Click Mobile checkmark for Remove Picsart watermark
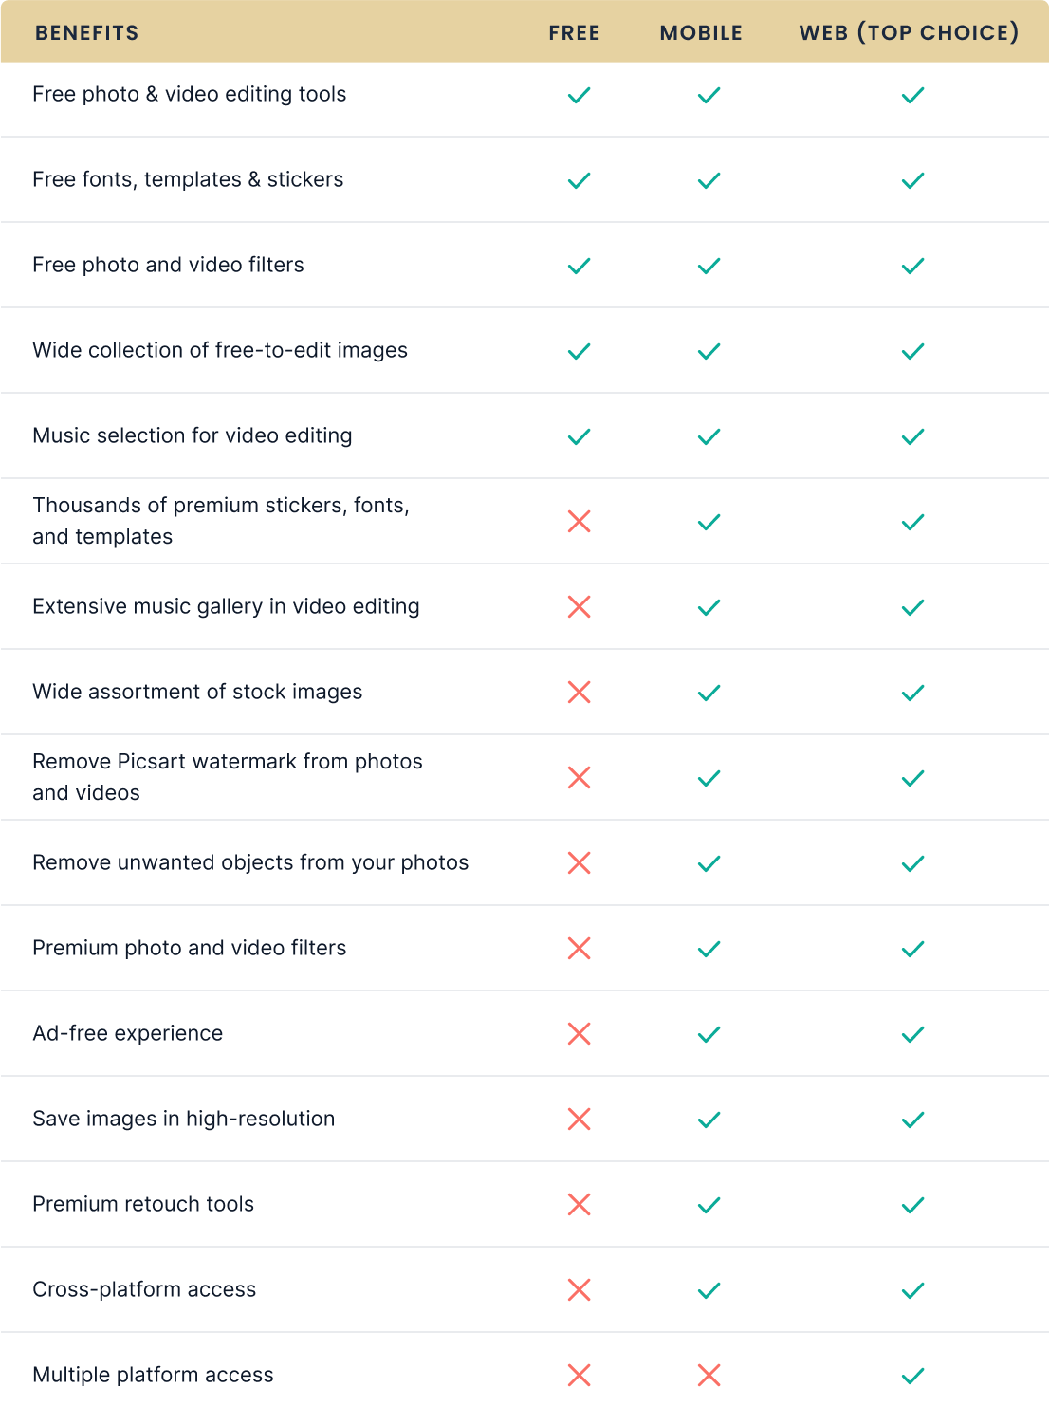Viewport: 1049px width, 1425px height. click(709, 778)
